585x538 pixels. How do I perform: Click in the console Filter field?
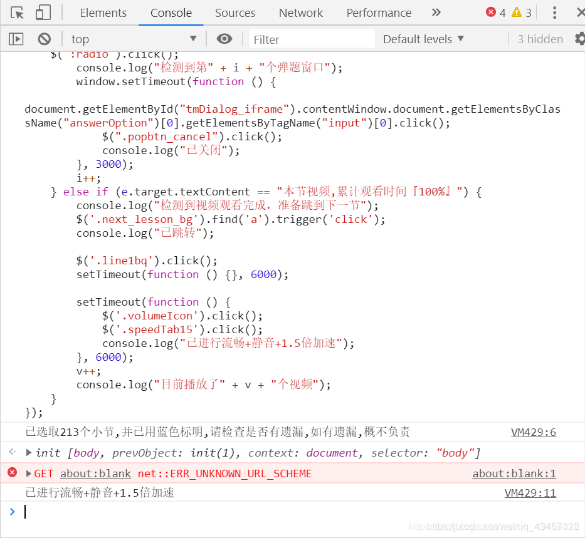pos(310,39)
